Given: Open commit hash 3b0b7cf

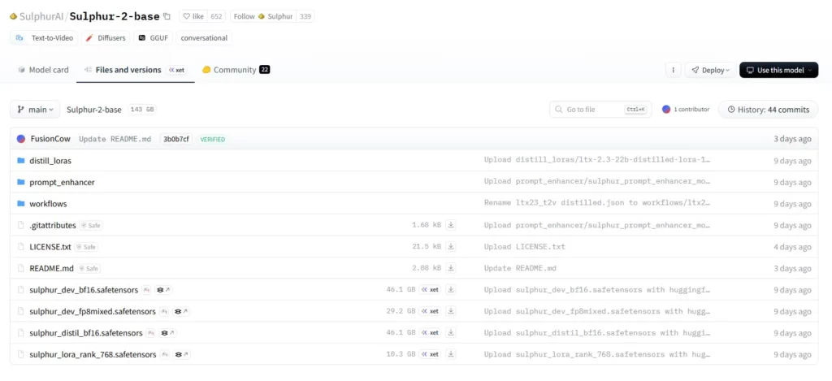Looking at the screenshot, I should pos(175,139).
